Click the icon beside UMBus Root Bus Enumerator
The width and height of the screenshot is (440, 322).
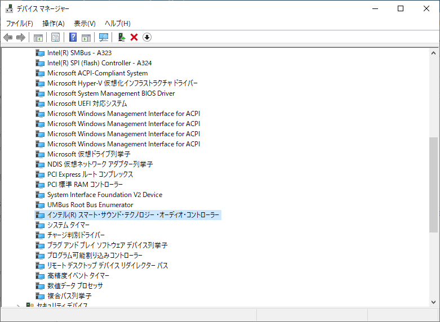click(x=40, y=205)
